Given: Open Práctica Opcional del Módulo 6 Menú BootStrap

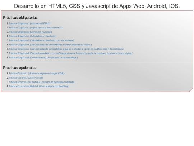Looking at the screenshot, I should (x=39, y=86).
